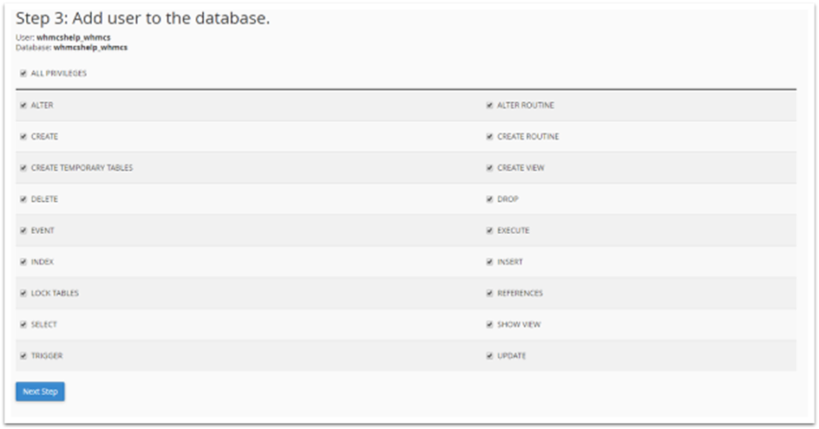
Task: Uncheck the ALL PRIVILEGES checkbox
Action: click(x=23, y=74)
